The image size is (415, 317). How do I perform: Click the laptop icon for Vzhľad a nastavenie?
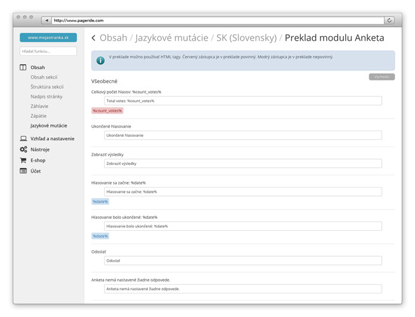point(23,138)
